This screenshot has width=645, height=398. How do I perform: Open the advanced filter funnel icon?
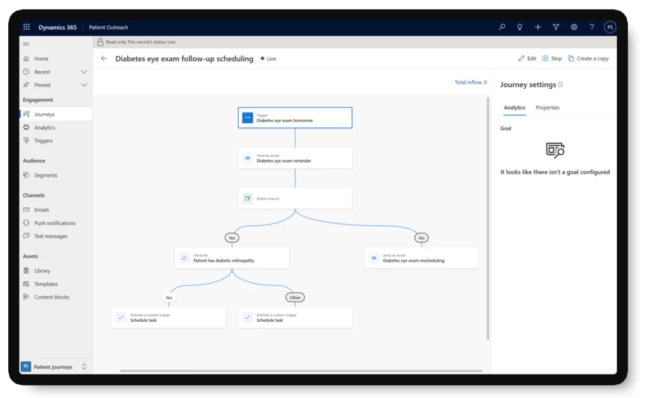[556, 27]
